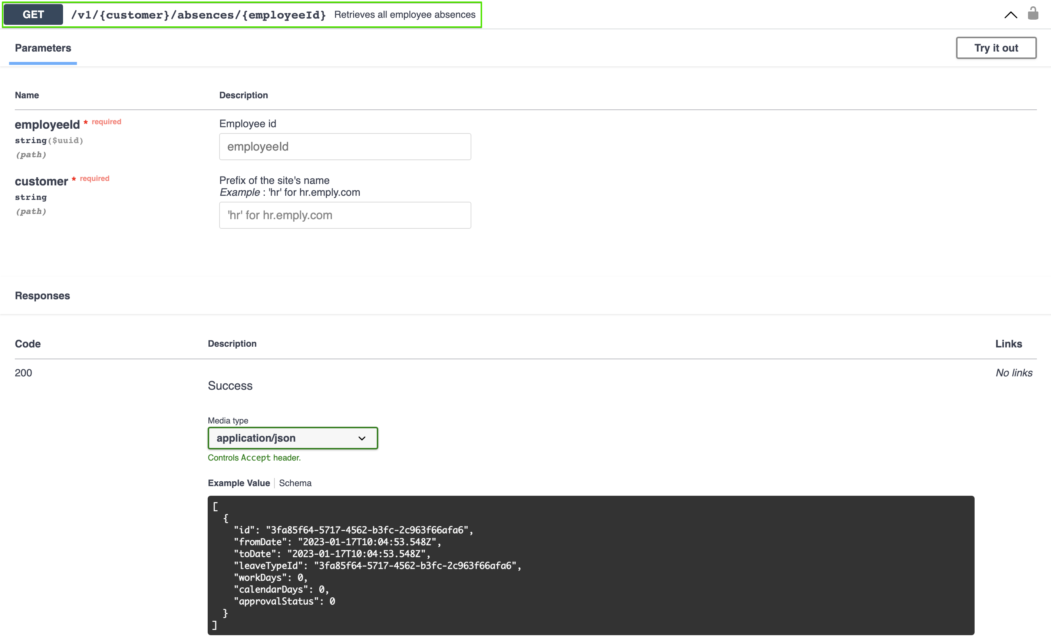This screenshot has height=640, width=1051.
Task: Switch to the Schema view
Action: pos(295,483)
